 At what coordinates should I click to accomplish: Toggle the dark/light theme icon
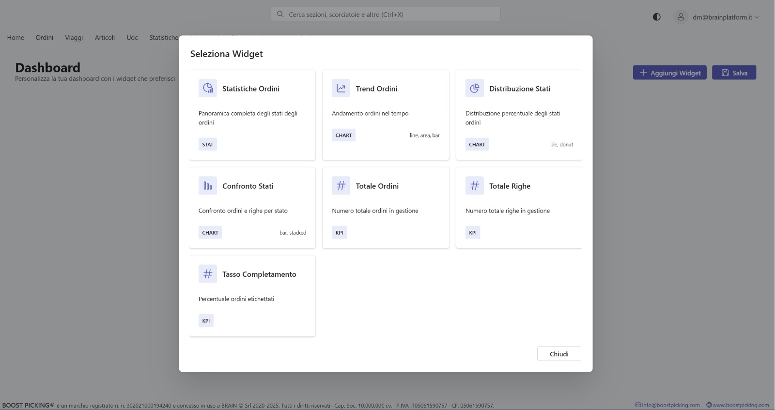point(656,17)
